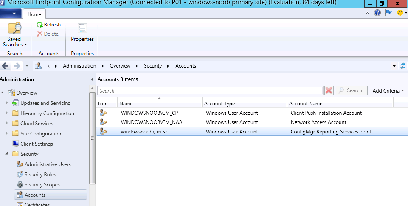This screenshot has width=408, height=206.
Task: Sort by the Name column header
Action: 160,103
